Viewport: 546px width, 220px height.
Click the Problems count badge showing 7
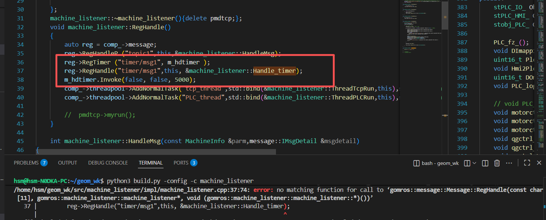click(44, 163)
